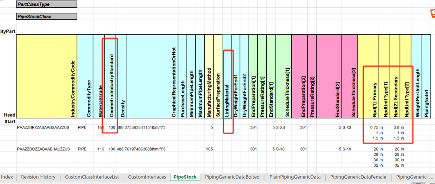Viewport: 435px width, 184px height.
Task: Click the EndPreparation[1] header cell
Action: [x=253, y=76]
